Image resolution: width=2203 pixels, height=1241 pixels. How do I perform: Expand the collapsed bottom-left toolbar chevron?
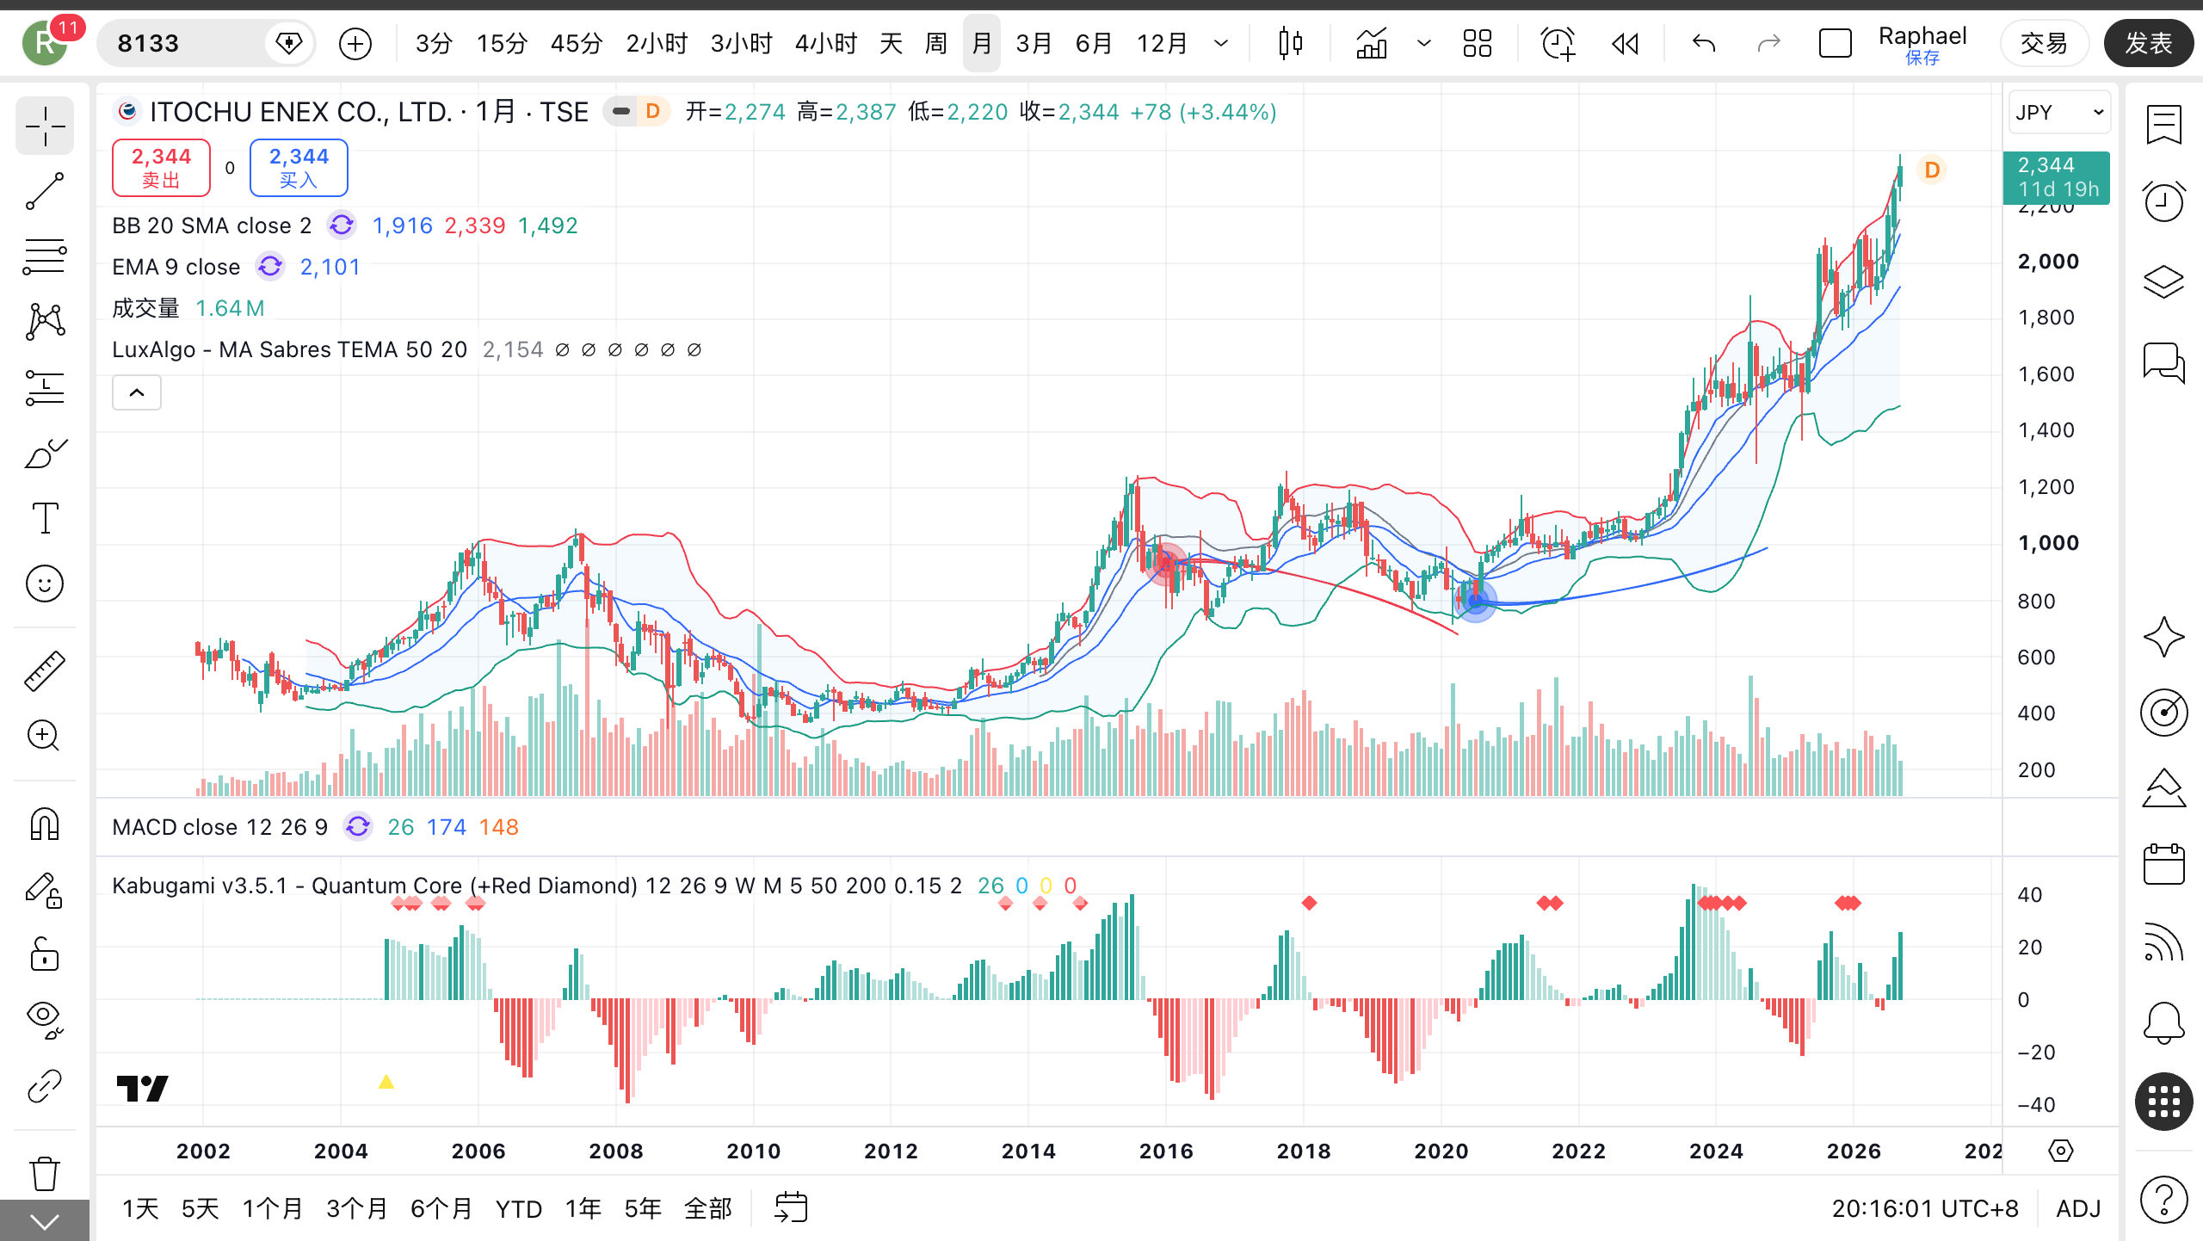(x=45, y=1220)
